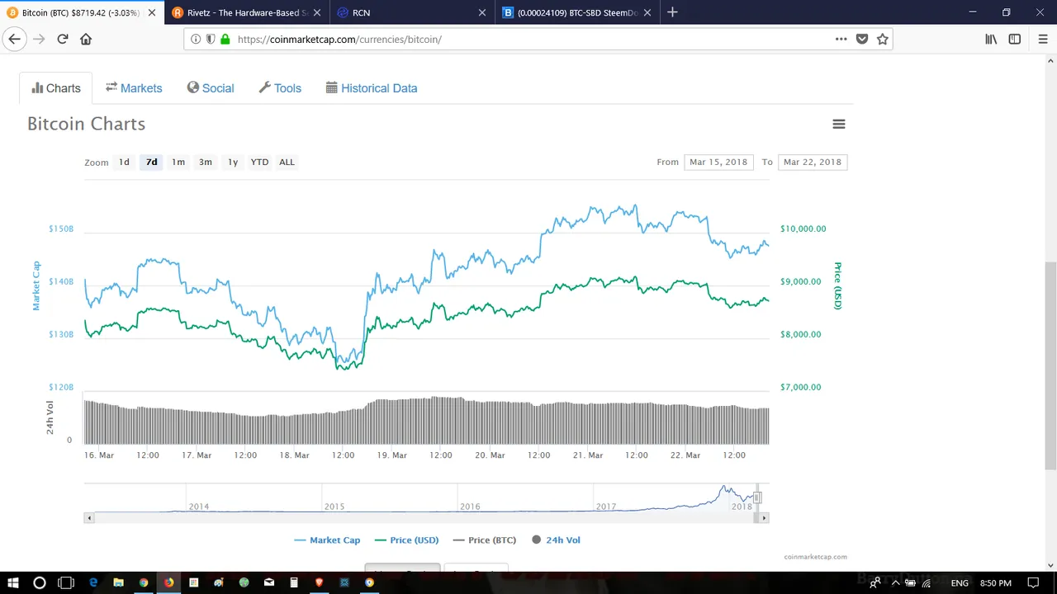Close the Bitcoin (BTC) tab

(x=152, y=12)
